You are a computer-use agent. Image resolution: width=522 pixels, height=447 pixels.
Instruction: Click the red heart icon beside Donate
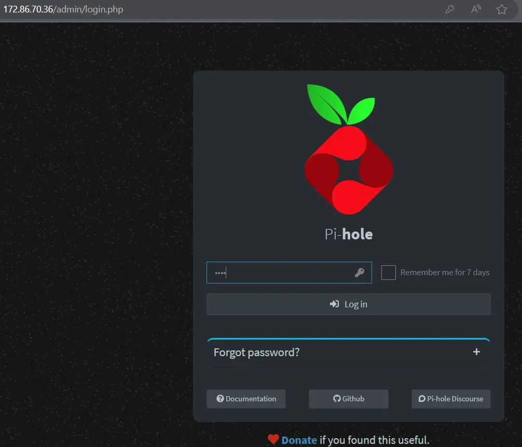coord(273,440)
